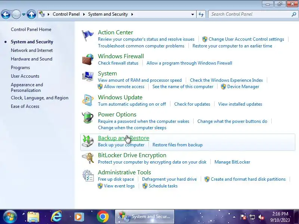
Task: Open Windows Explorer from the taskbar
Action: (x=33, y=217)
